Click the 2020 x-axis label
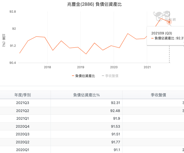 pyautogui.click(x=114, y=67)
